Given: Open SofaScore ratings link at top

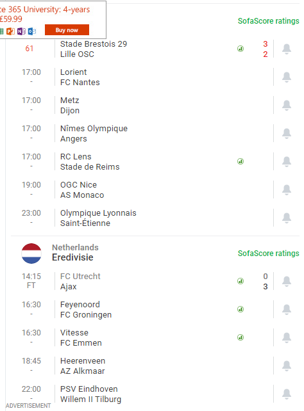Looking at the screenshot, I should click(x=268, y=21).
